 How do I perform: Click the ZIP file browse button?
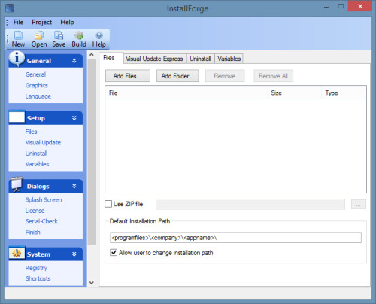(x=359, y=204)
